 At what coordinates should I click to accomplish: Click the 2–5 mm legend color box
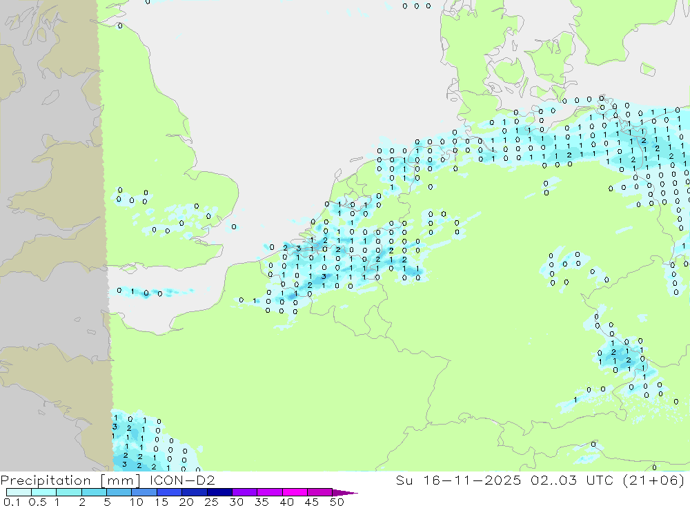pos(94,492)
